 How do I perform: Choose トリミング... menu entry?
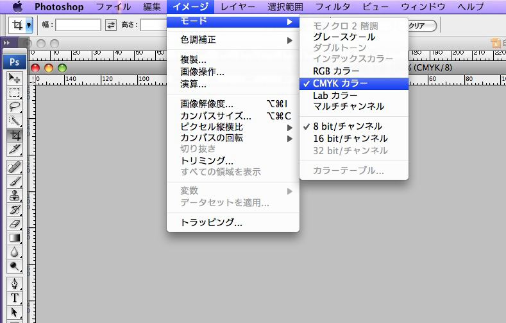tap(233, 161)
